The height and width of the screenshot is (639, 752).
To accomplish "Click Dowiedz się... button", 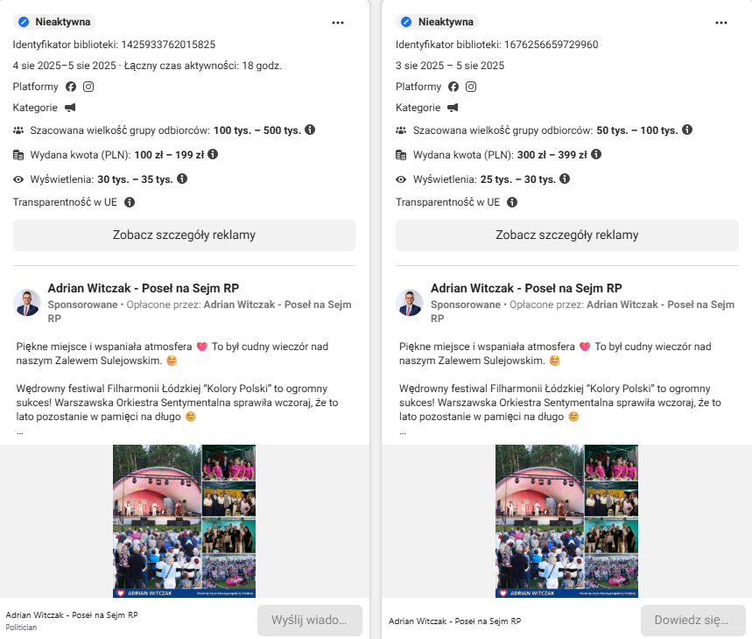I will [x=693, y=621].
